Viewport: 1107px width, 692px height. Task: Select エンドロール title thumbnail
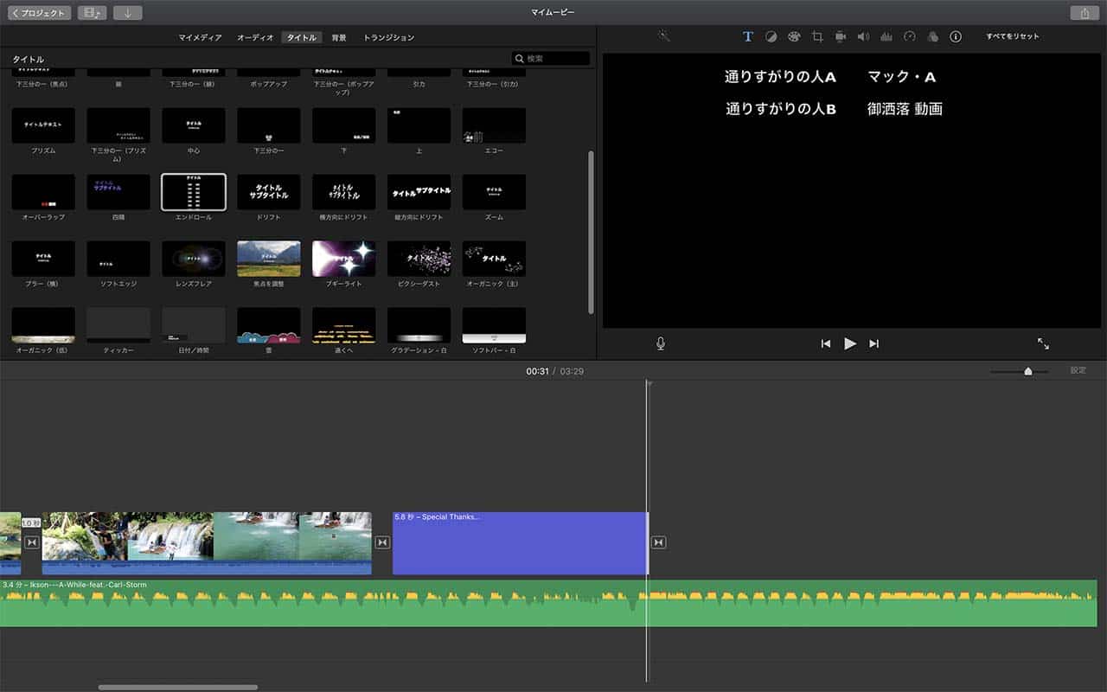point(194,192)
